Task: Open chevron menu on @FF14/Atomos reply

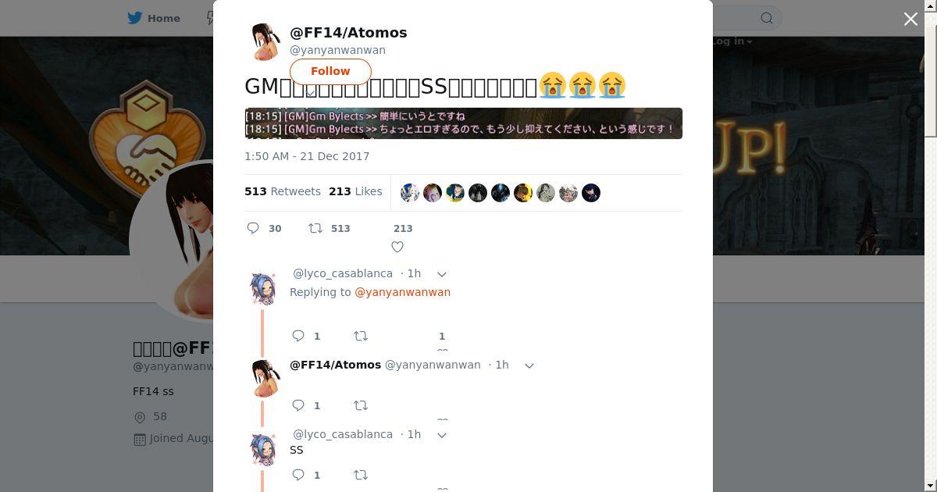Action: point(529,365)
